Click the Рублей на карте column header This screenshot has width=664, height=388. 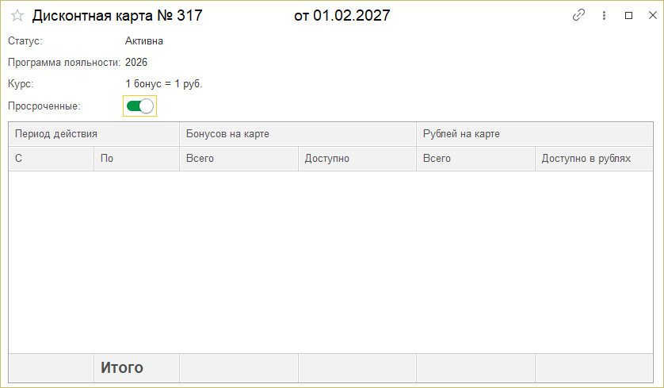coord(535,134)
